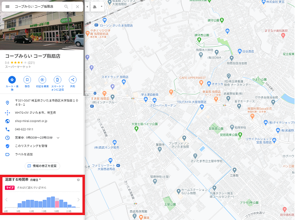Click the phone handset icon

click(7, 129)
